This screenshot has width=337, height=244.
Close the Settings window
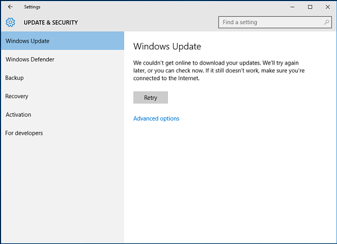click(x=327, y=7)
